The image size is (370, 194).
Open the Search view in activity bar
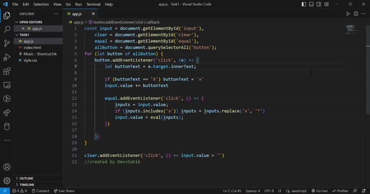coord(7,29)
